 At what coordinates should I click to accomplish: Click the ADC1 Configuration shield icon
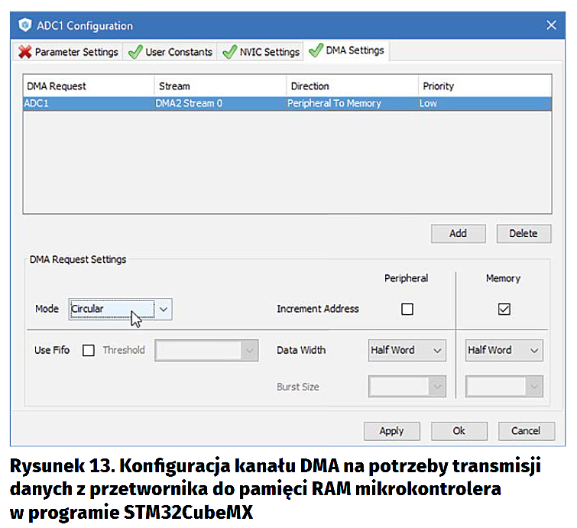[x=24, y=26]
